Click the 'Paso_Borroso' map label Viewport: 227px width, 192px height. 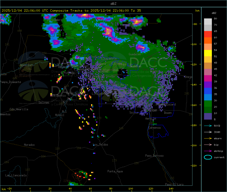(154, 156)
